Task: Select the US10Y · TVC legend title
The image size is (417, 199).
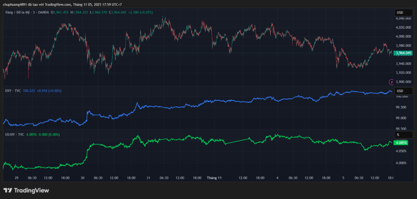Action: [x=14, y=134]
